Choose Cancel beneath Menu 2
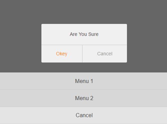The height and width of the screenshot is (124, 167). (x=83, y=115)
